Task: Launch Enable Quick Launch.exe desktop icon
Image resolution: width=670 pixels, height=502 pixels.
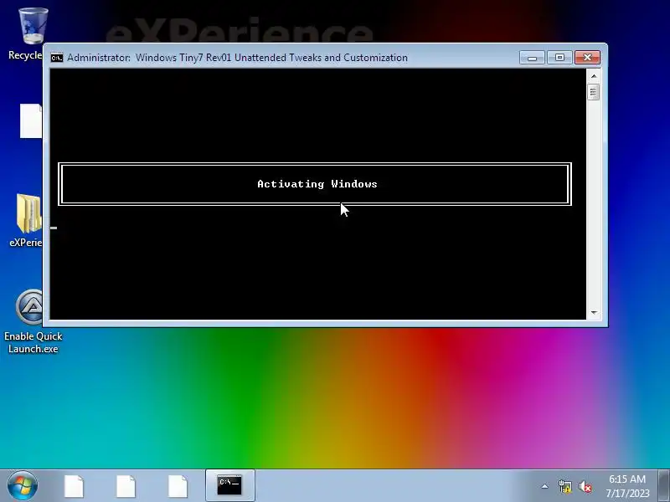Action: tap(33, 321)
